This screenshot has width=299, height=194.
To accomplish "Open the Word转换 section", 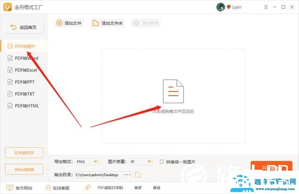I will pyautogui.click(x=24, y=169).
